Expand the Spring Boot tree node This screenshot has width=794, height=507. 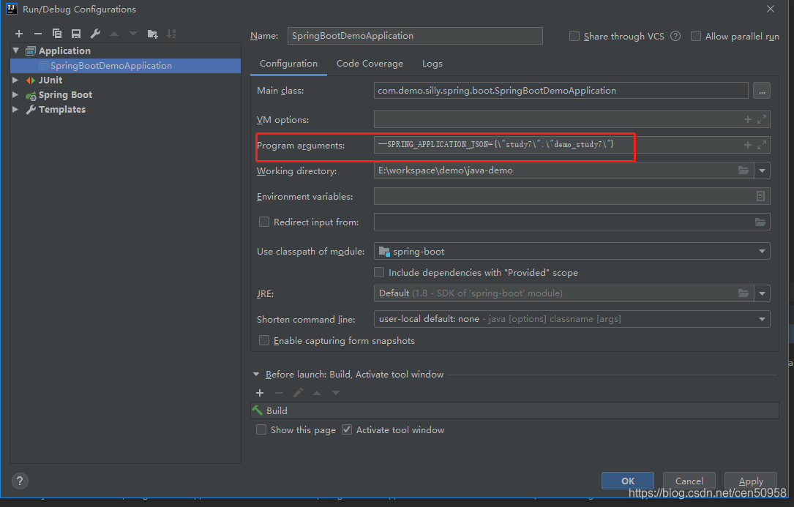[x=15, y=94]
